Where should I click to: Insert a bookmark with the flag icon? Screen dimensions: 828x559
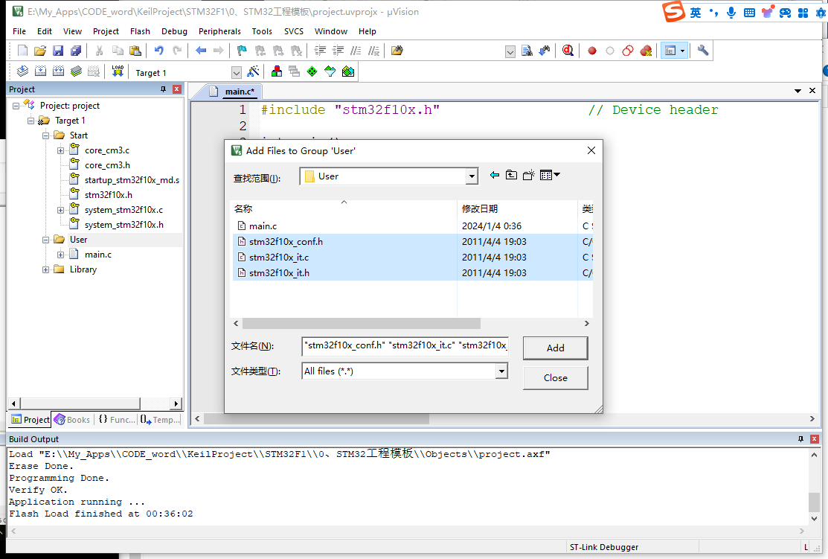pyautogui.click(x=242, y=51)
